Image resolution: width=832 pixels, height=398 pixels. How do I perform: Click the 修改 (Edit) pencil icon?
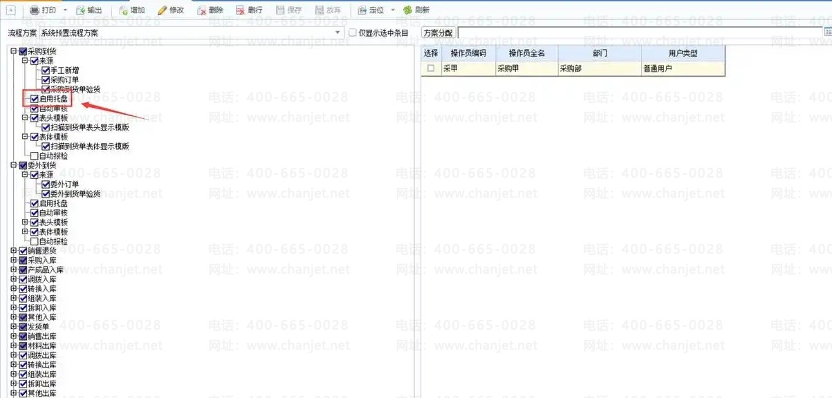tap(163, 10)
